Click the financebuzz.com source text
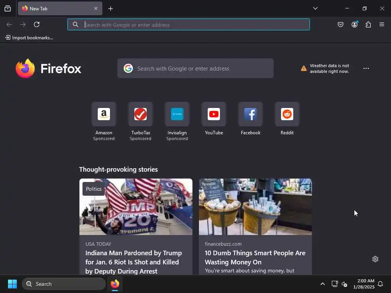This screenshot has height=293, width=391. tap(223, 244)
